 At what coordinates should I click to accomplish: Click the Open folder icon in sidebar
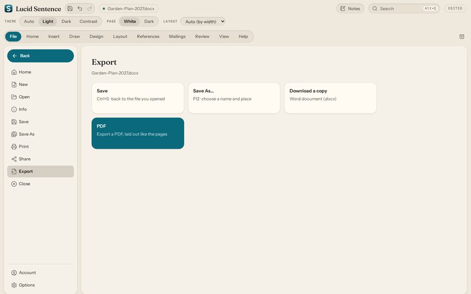pos(14,97)
